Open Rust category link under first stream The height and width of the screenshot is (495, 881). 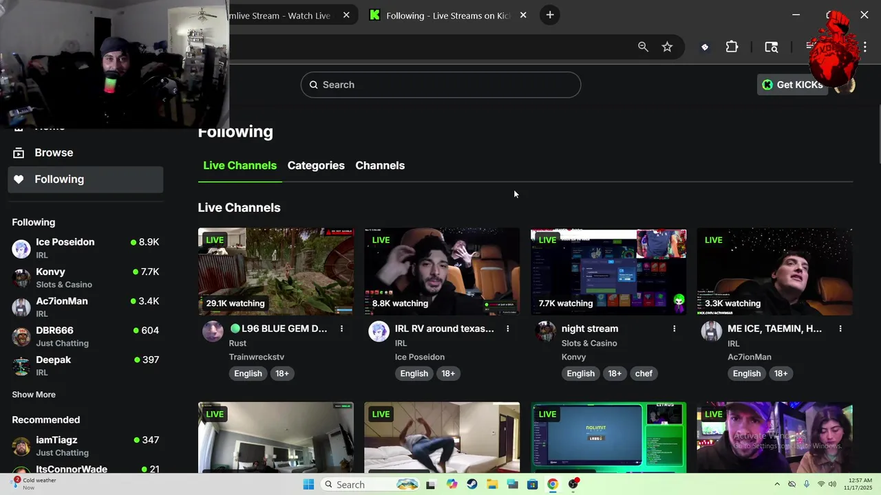click(x=237, y=343)
